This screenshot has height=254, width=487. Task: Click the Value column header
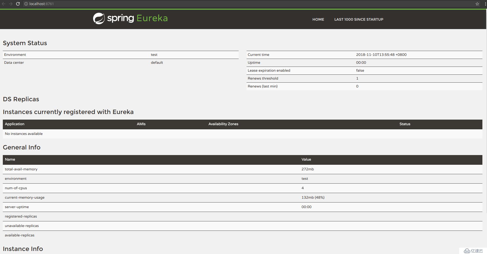[x=306, y=159]
